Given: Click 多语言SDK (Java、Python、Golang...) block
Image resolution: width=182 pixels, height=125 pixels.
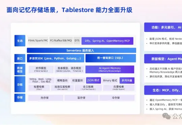Looking at the screenshot, I should pyautogui.click(x=56, y=58).
